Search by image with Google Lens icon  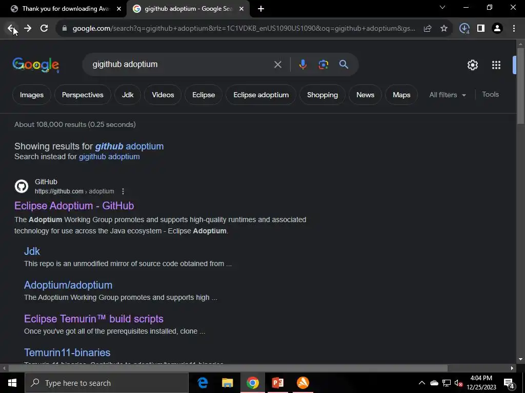pyautogui.click(x=323, y=64)
